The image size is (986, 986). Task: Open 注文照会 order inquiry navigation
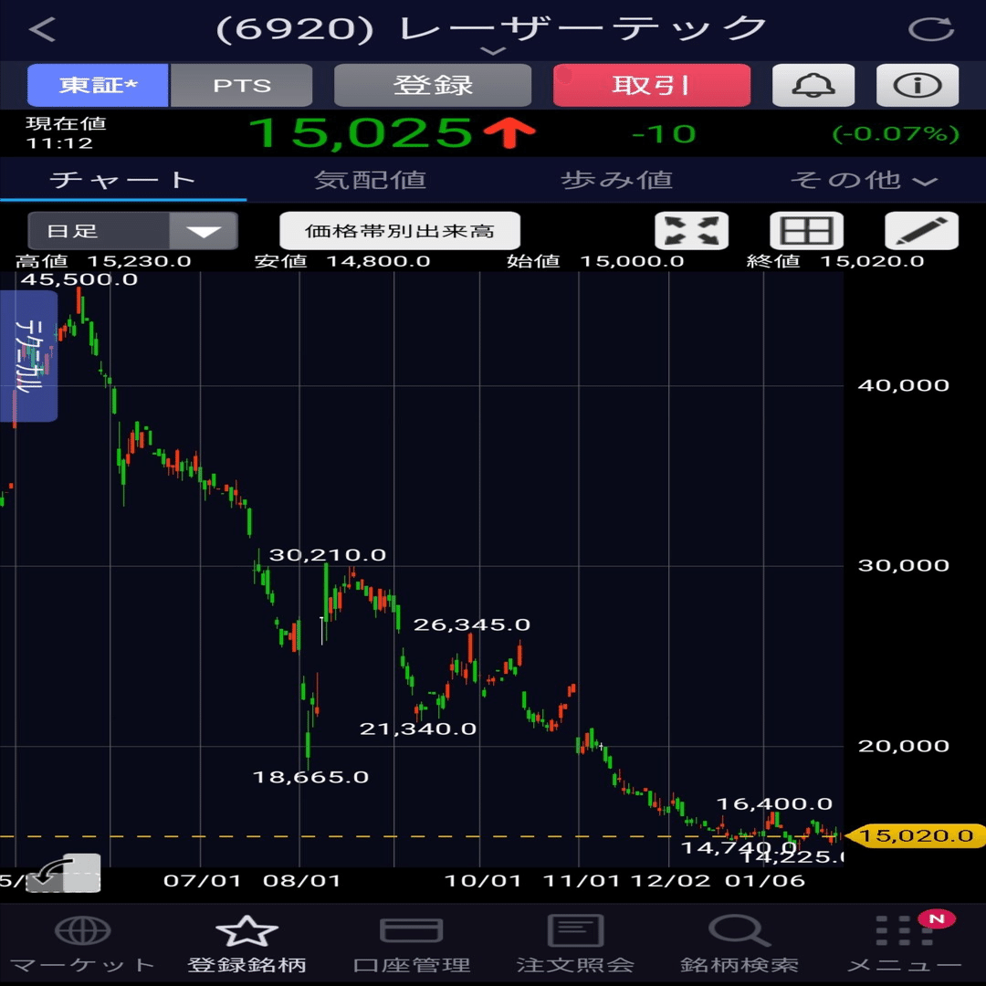tap(575, 945)
